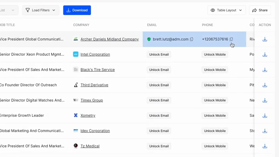This screenshot has height=157, width=279.
Task: Open the Load Filters dropdown
Action: tap(41, 10)
